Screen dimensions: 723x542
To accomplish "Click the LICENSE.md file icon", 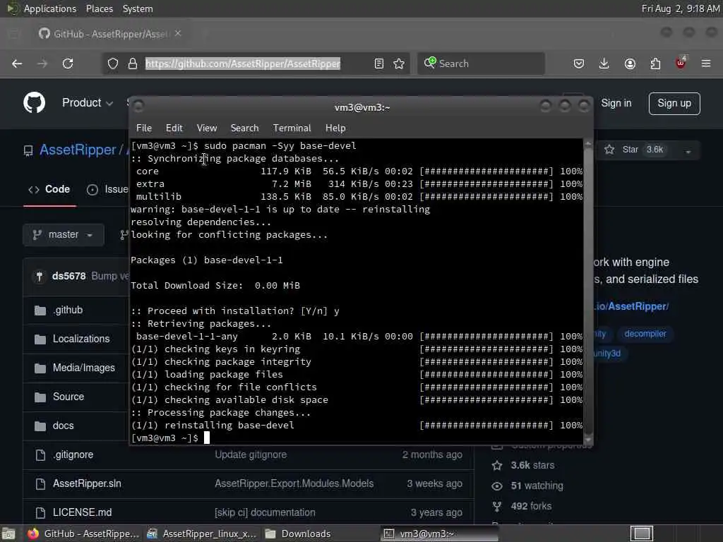I will point(40,512).
